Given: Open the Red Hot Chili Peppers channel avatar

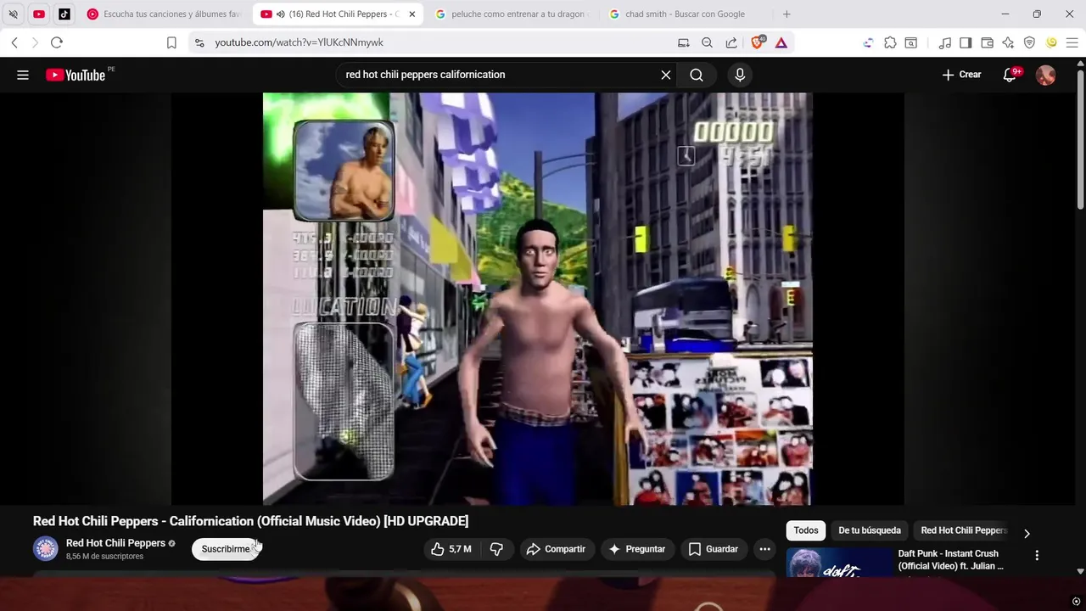Looking at the screenshot, I should pos(46,549).
